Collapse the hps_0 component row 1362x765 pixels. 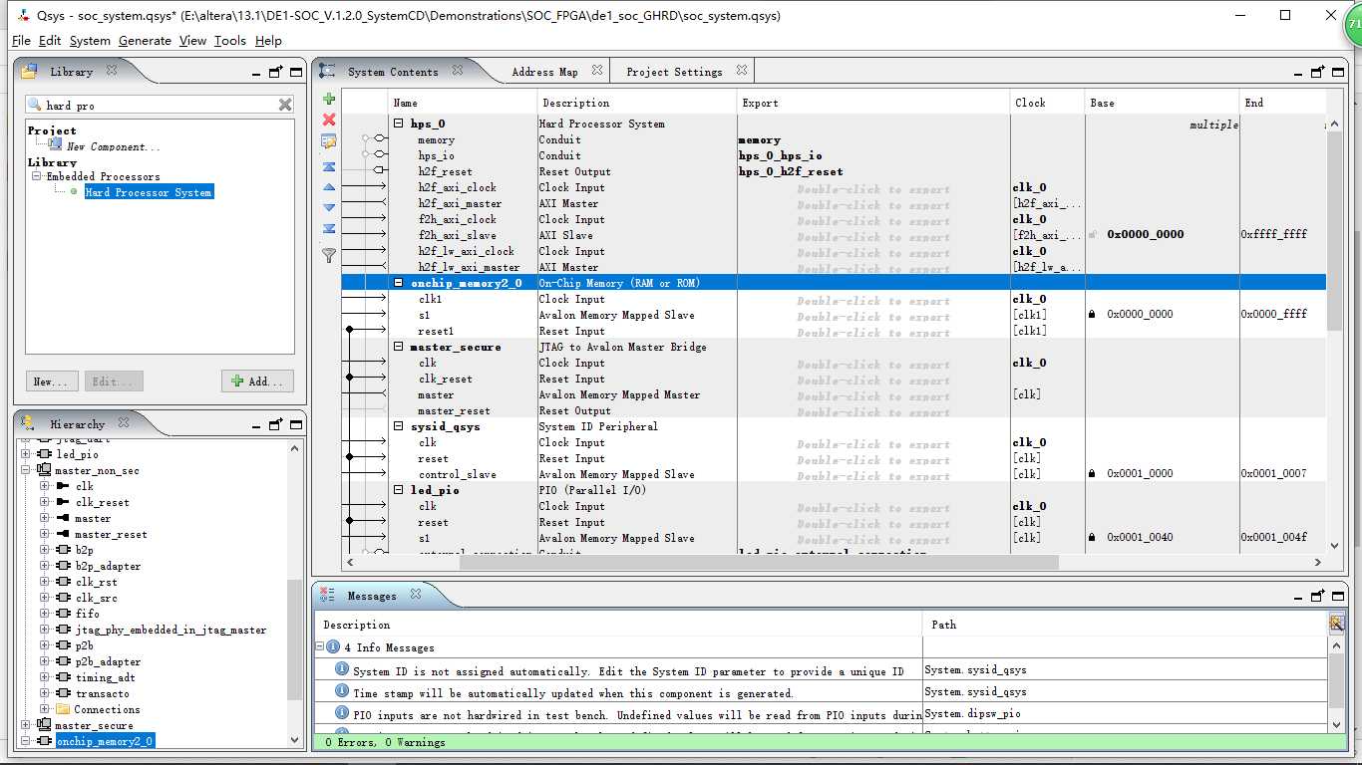pyautogui.click(x=399, y=124)
